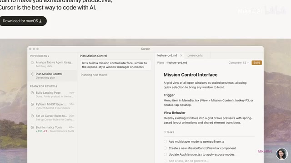Viewport: 291px width, 163px height.
Task: Click the green maximize window dot
Action: [x=37, y=49]
